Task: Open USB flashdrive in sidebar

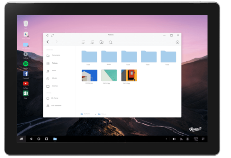Action: pos(54,106)
